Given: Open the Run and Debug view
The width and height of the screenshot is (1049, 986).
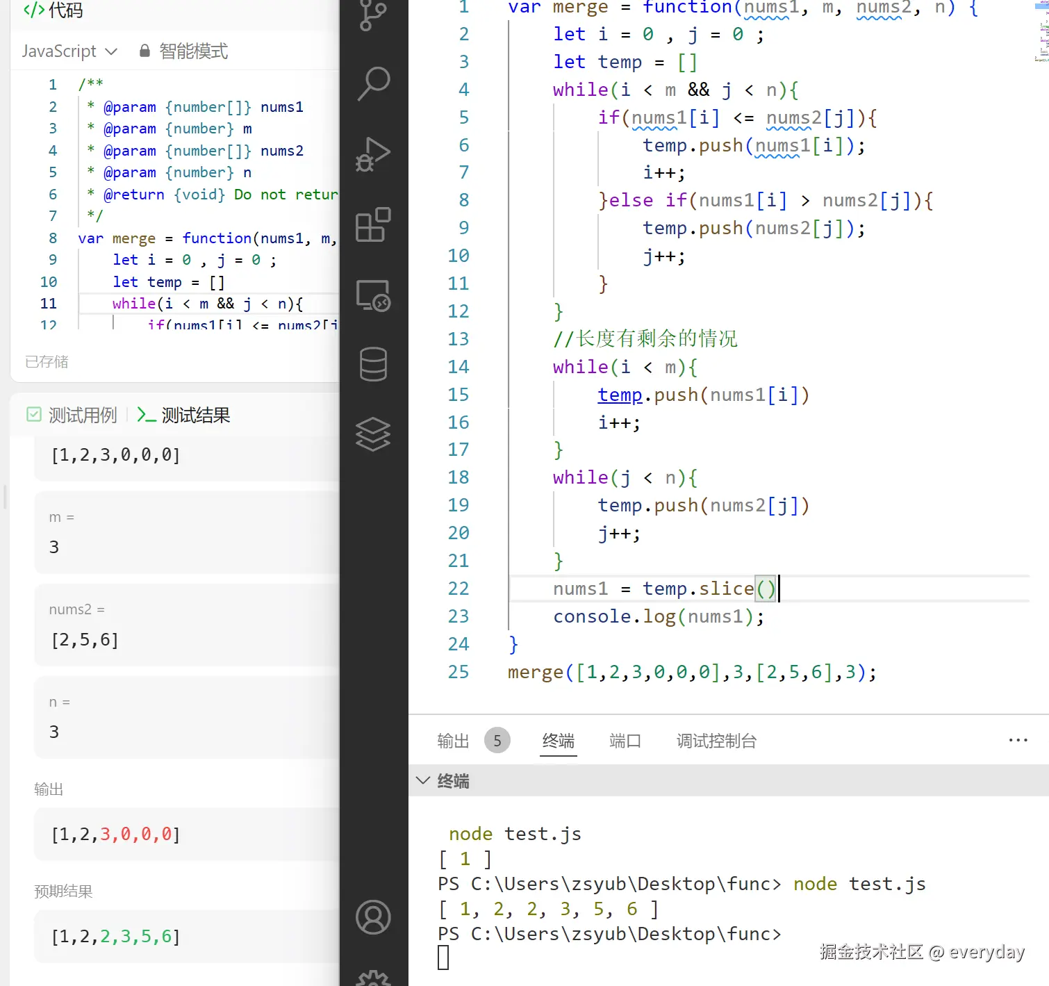Looking at the screenshot, I should tap(373, 154).
